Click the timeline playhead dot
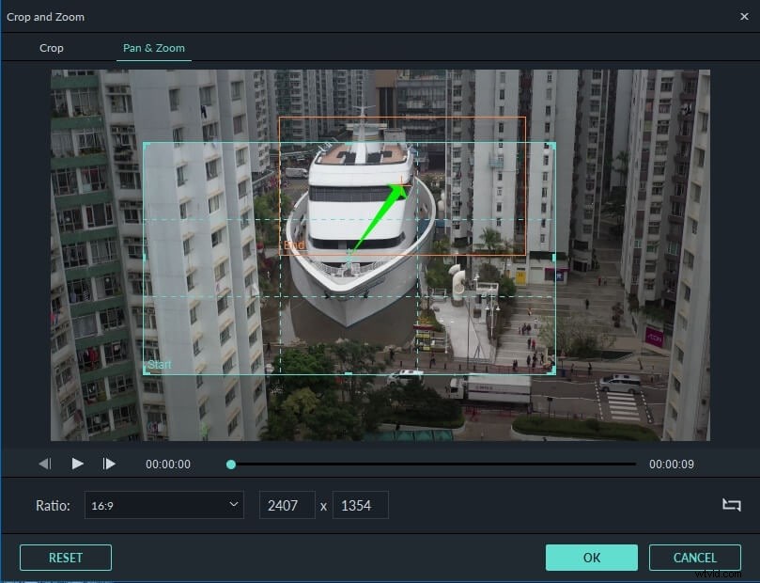Screen dimensions: 760x583 231,463
